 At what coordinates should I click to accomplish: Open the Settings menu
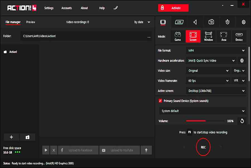tap(49, 8)
